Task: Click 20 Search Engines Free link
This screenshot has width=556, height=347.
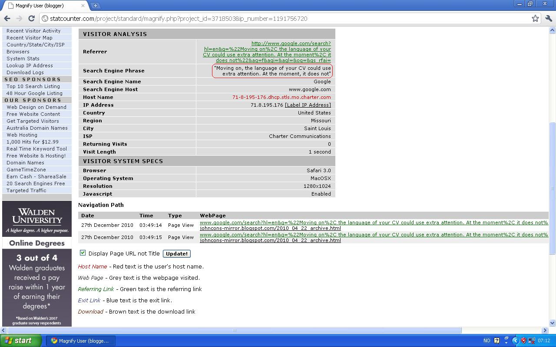Action: click(36, 183)
